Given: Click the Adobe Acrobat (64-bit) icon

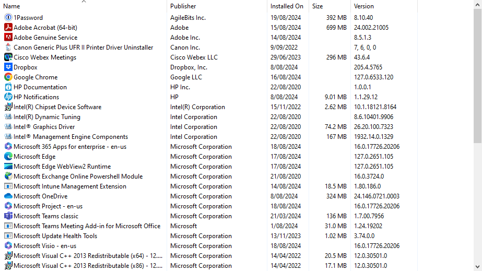Looking at the screenshot, I should (8, 27).
